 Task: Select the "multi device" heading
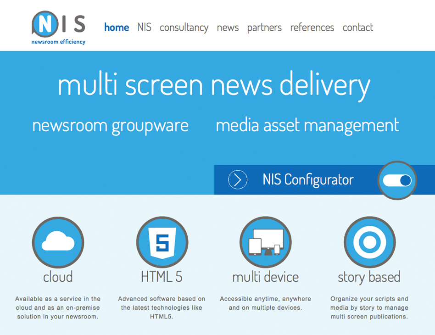[x=266, y=277]
